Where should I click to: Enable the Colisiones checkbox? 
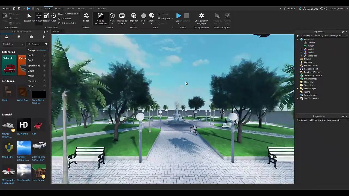[x=59, y=19]
